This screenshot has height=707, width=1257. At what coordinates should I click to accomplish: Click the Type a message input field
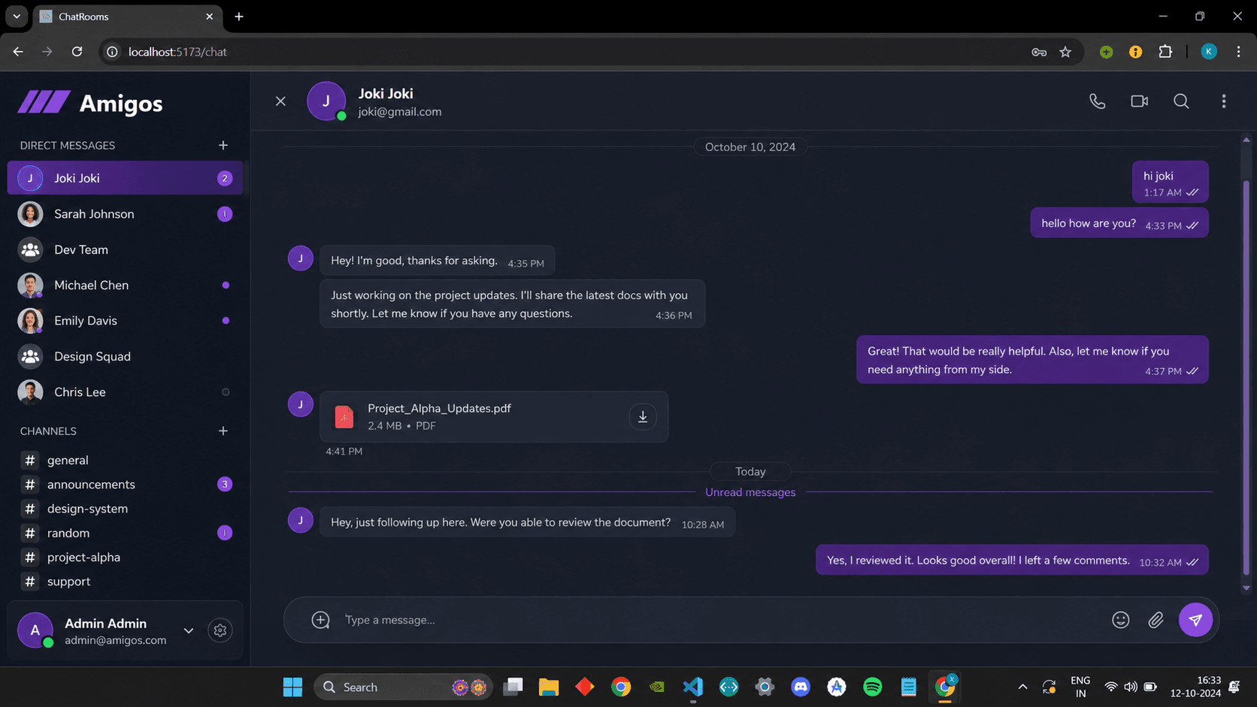pos(720,620)
